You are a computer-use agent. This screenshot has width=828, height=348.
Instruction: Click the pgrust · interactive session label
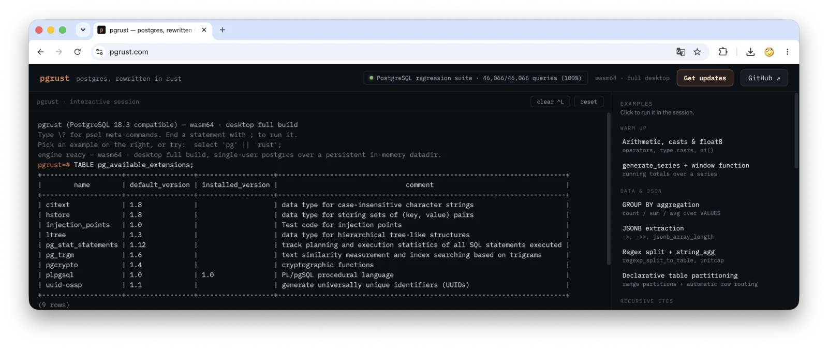pos(88,102)
